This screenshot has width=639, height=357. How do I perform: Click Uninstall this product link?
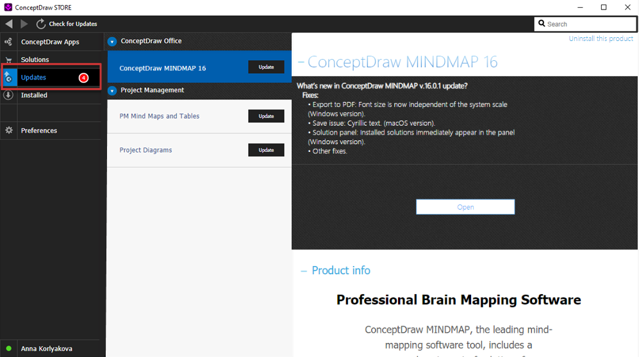[x=601, y=38]
